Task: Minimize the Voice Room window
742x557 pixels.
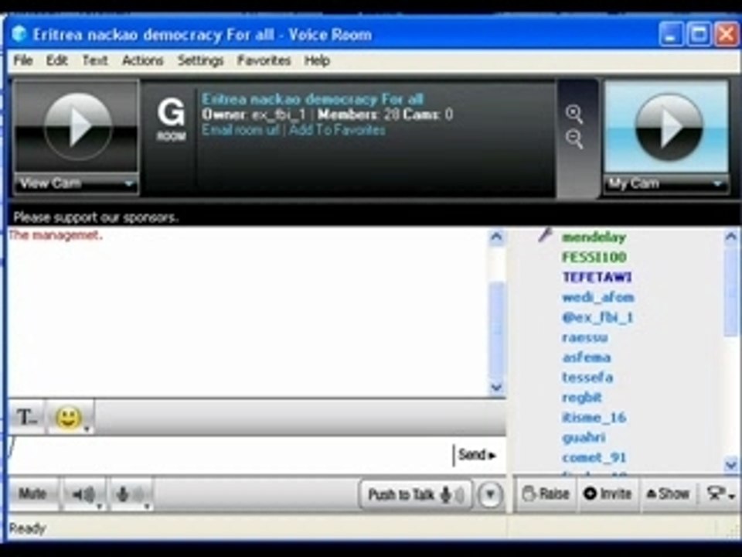Action: coord(671,35)
